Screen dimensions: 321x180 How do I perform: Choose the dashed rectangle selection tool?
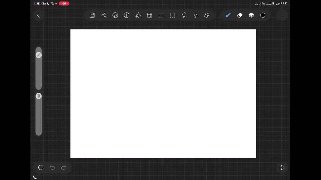[173, 15]
